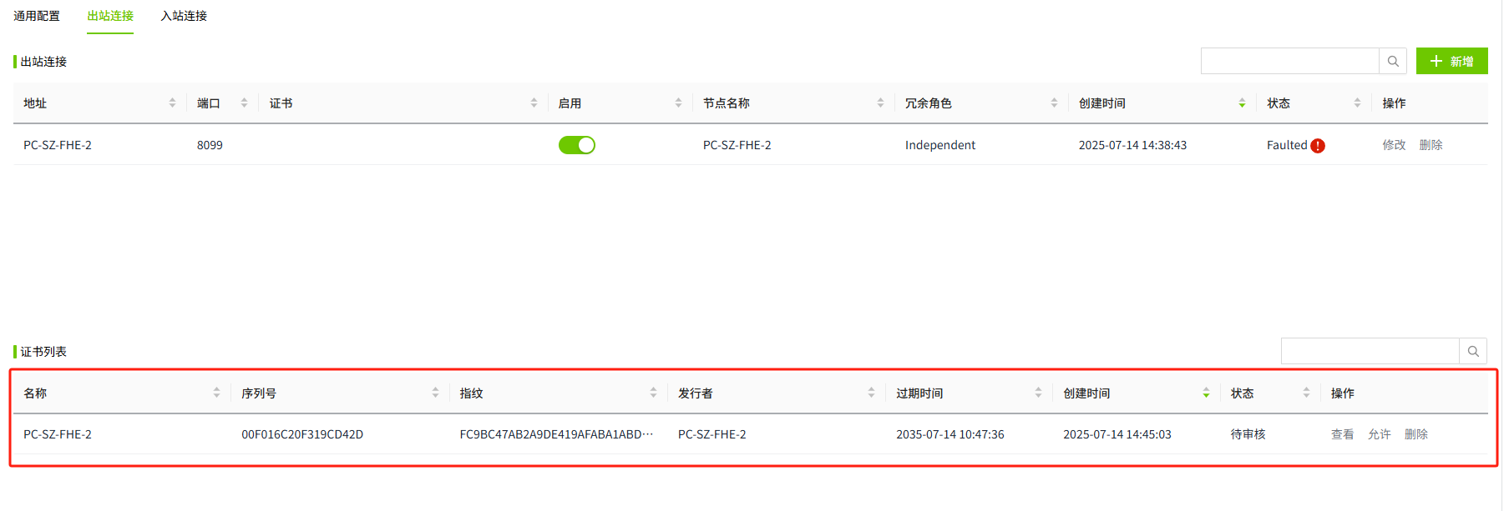Image resolution: width=1504 pixels, height=511 pixels.
Task: Sort outbound table by 冗余角色 arrow
Action: [1054, 103]
